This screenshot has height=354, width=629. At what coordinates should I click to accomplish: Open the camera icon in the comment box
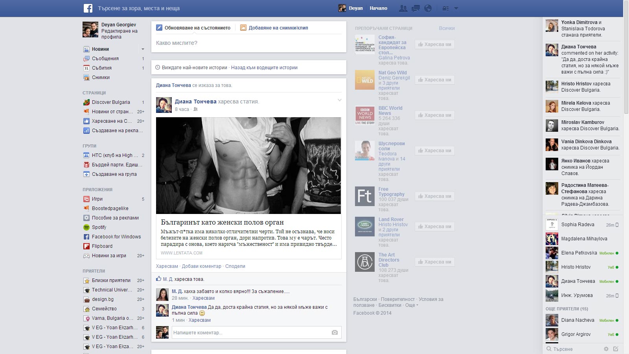[x=335, y=332]
